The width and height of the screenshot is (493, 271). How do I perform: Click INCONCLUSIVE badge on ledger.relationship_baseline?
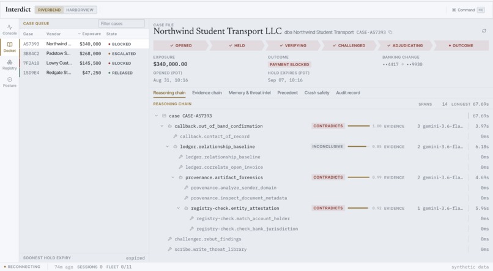(327, 146)
